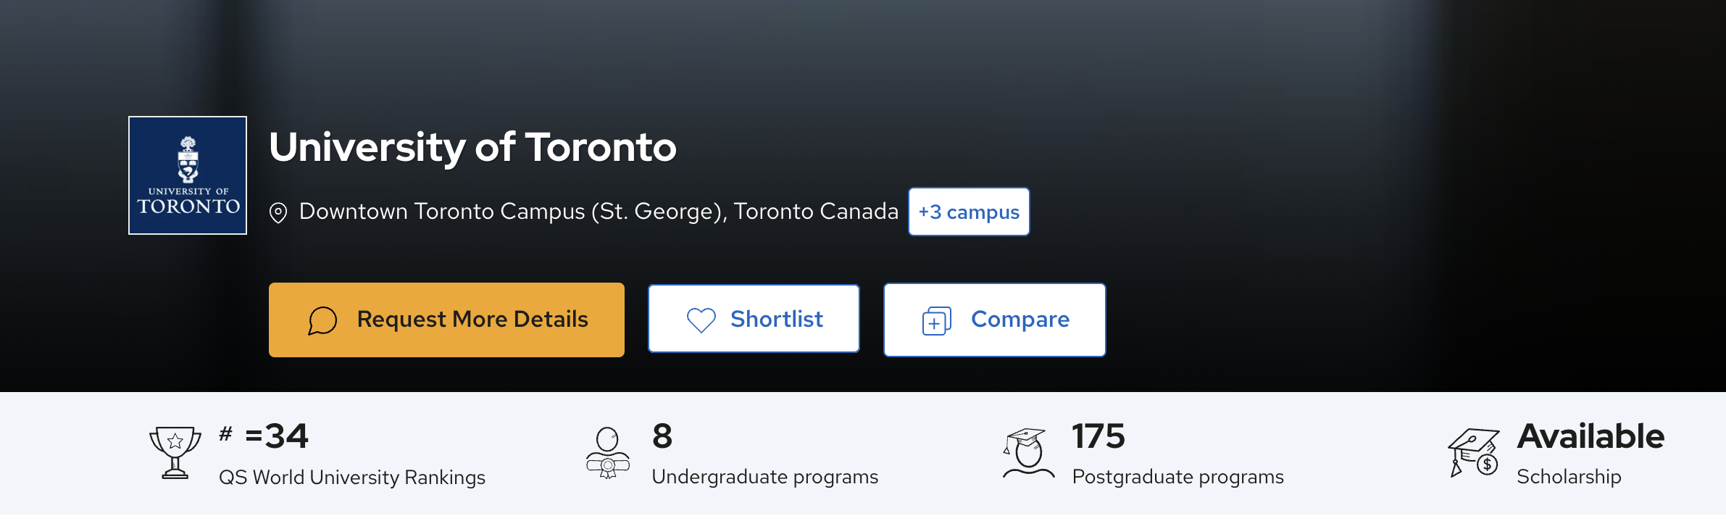Open QS World University Rankings

tap(352, 478)
